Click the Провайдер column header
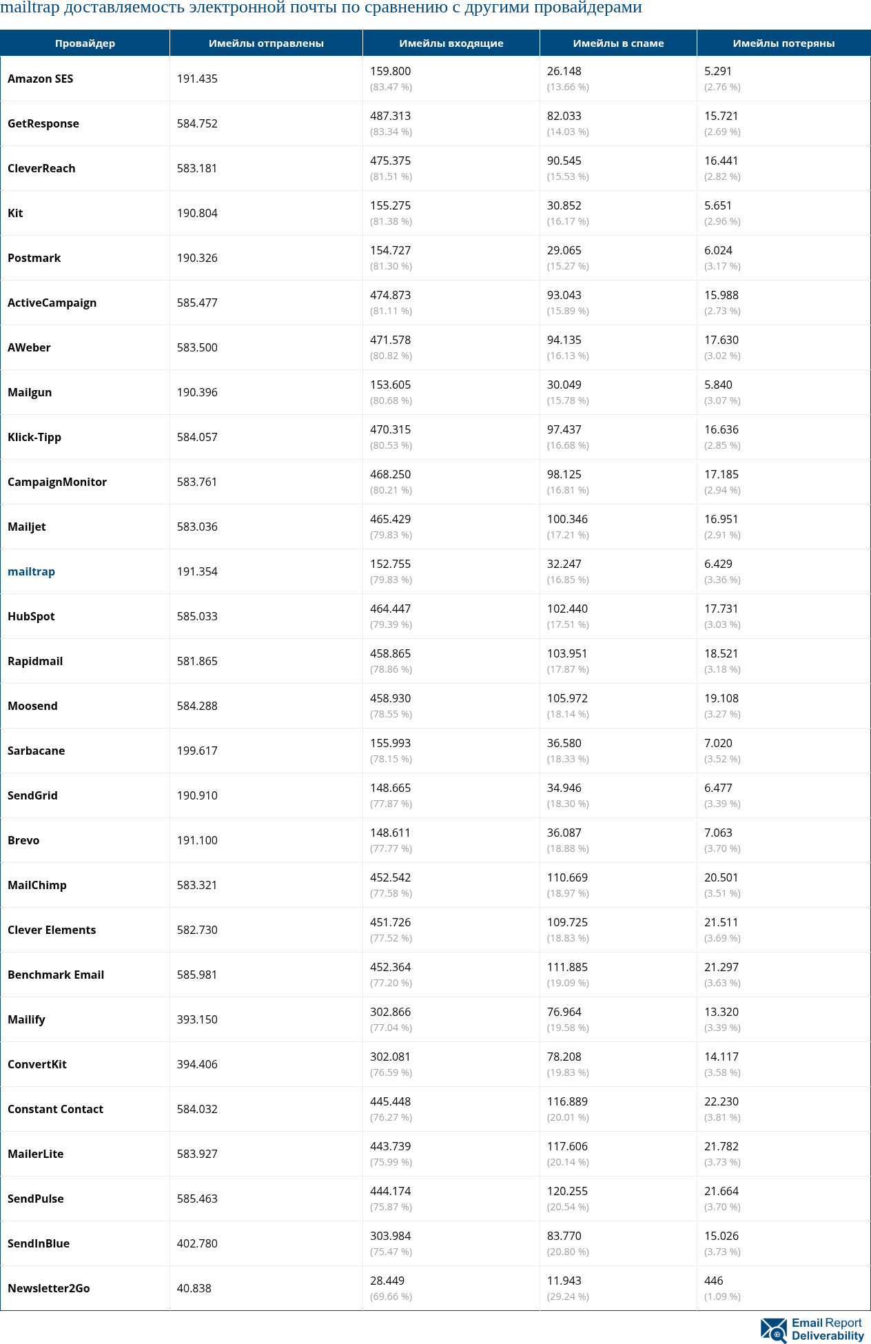871x1344 pixels. click(x=85, y=43)
